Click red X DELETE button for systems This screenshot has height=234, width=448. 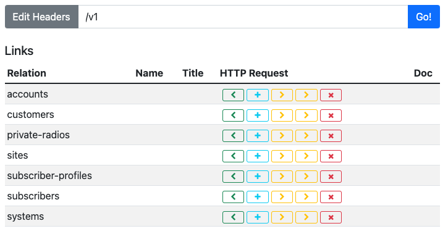[331, 217]
